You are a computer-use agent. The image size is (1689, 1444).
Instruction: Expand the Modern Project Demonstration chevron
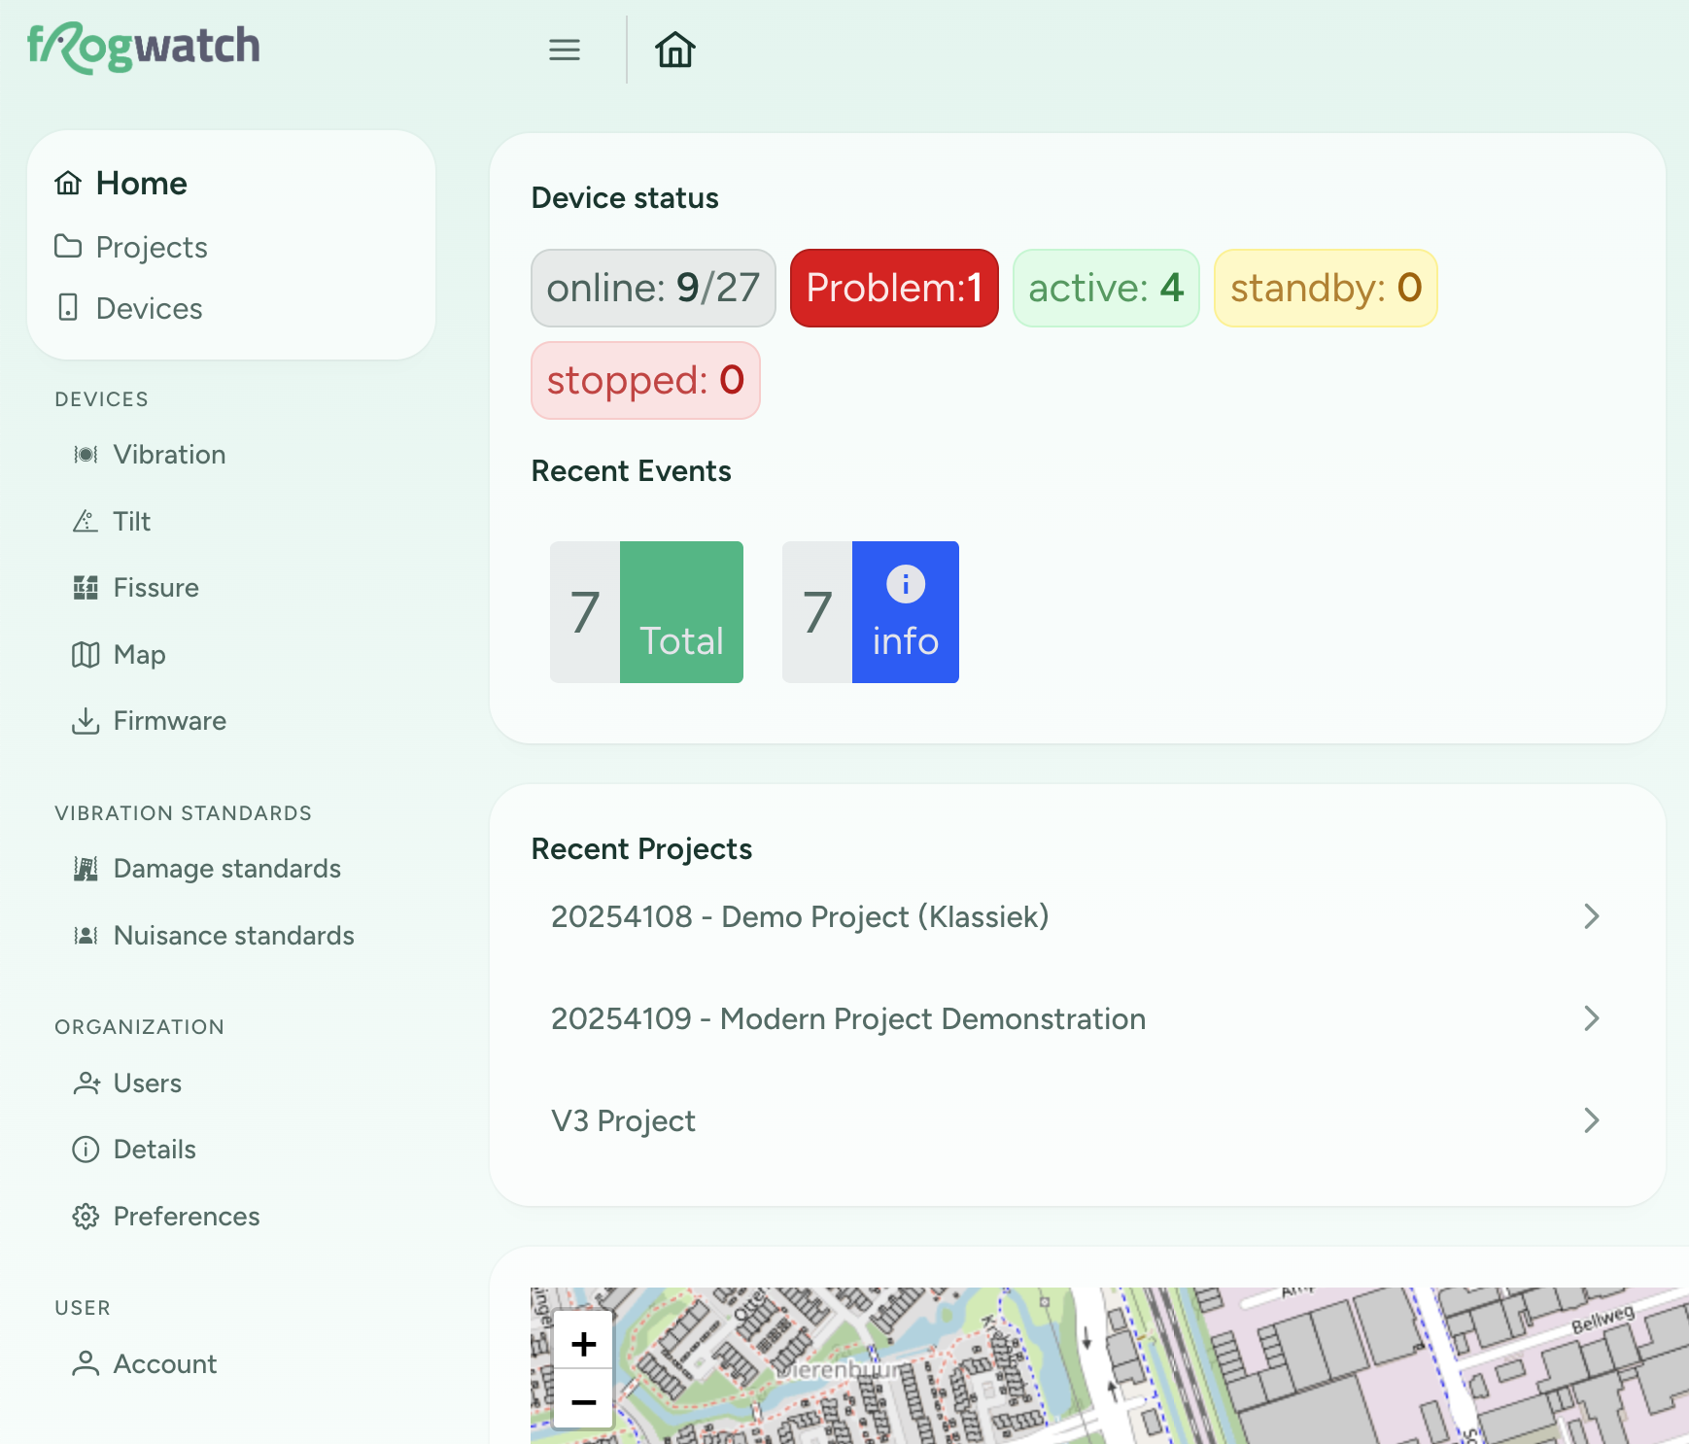tap(1591, 1018)
